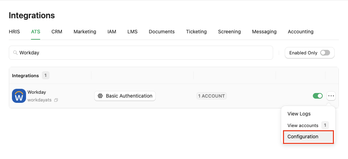
Task: Click the search magnifier icon
Action: 15,53
